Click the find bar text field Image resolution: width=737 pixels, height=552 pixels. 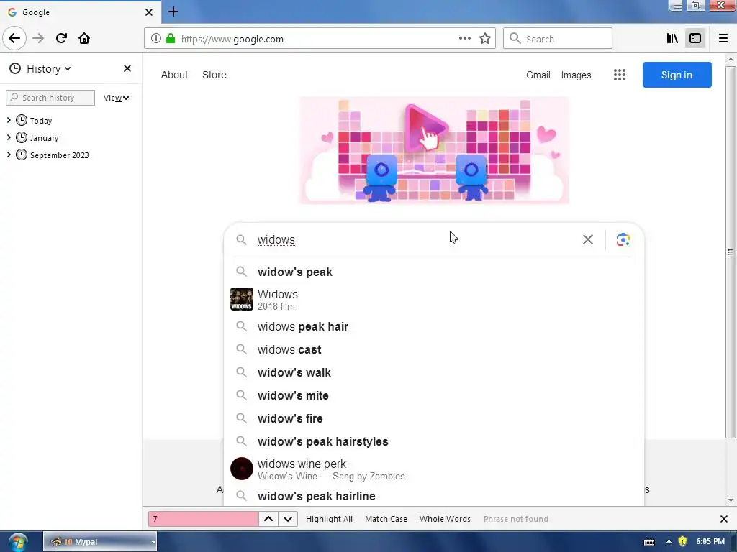point(203,519)
